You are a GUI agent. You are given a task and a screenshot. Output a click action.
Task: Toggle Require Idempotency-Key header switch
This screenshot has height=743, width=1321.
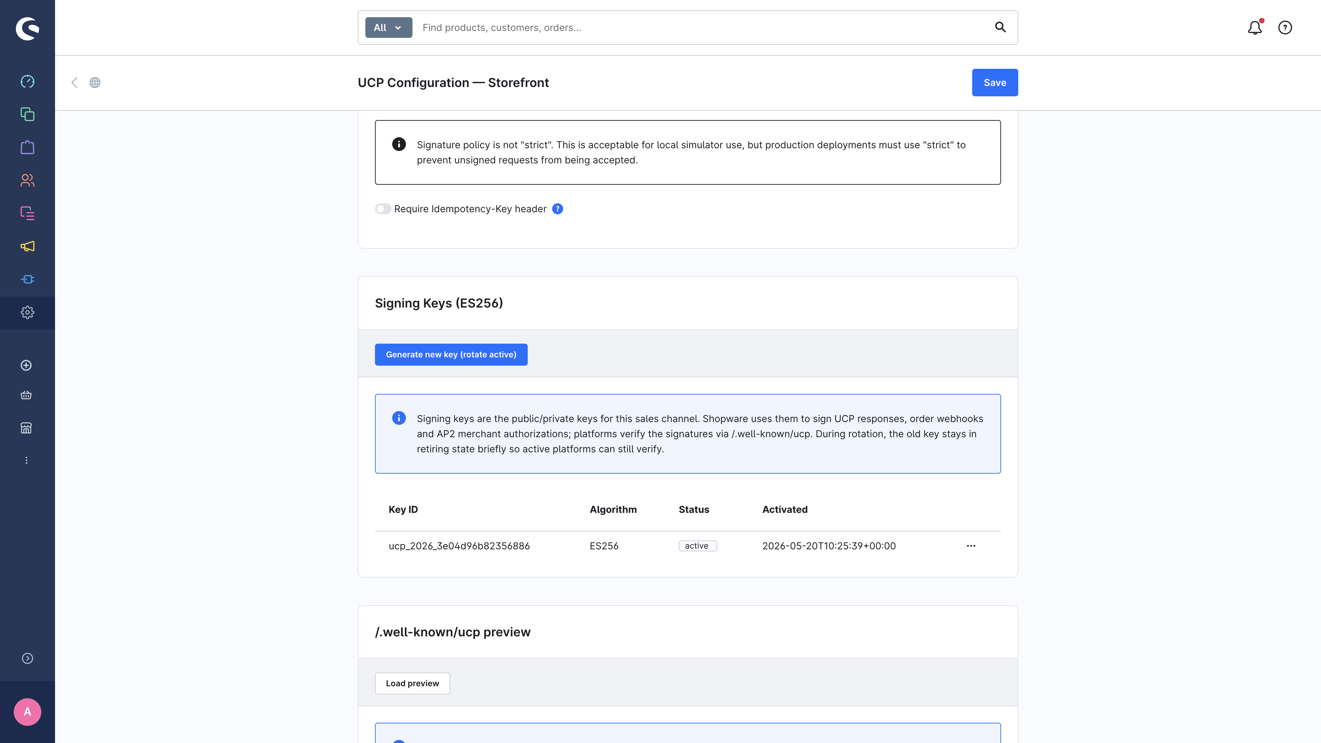(383, 209)
